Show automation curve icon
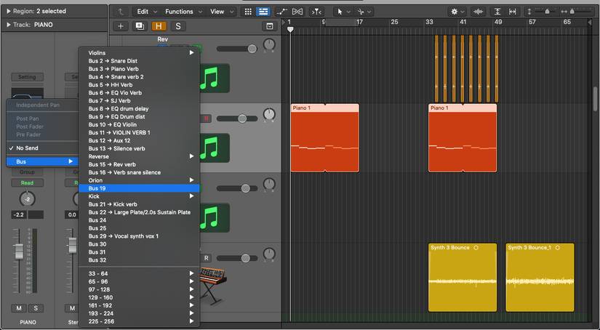 (282, 12)
